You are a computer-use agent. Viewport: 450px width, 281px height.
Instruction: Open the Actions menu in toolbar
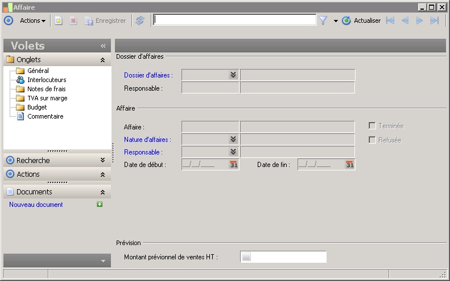(32, 21)
